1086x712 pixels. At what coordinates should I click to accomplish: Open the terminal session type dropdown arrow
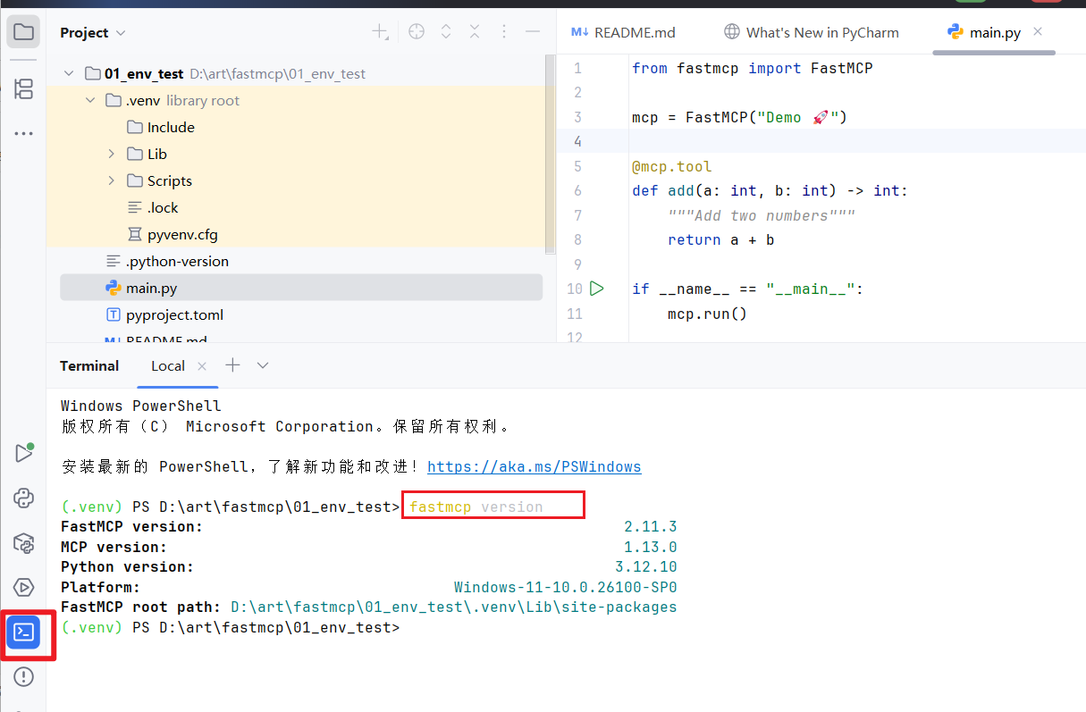[x=263, y=365]
